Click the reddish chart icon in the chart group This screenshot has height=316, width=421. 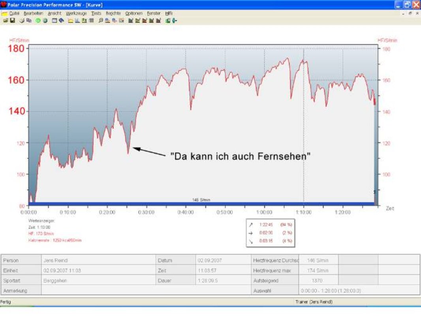145,21
